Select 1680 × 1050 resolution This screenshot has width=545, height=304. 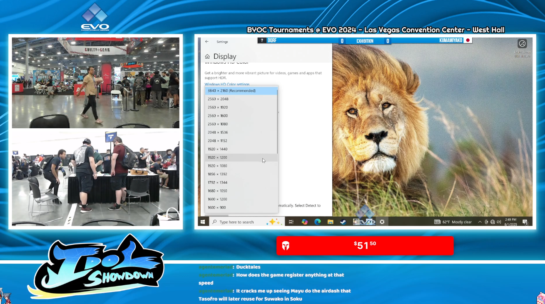coord(241,191)
